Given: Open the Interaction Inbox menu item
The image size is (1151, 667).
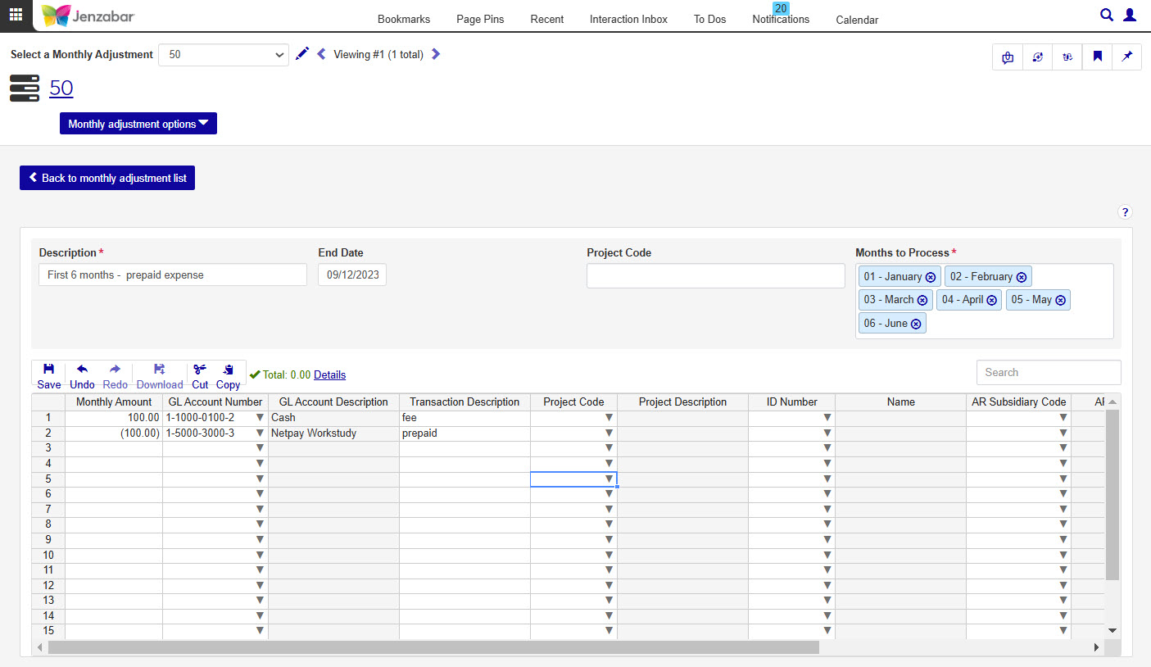Looking at the screenshot, I should tap(628, 19).
